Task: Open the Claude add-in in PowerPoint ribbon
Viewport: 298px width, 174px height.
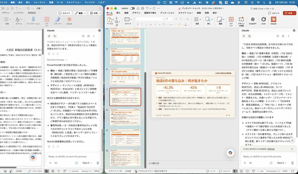Action: [273, 21]
